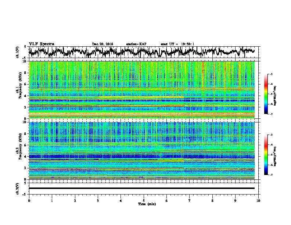Click the "3" time axis tick label

pyautogui.click(x=98, y=201)
